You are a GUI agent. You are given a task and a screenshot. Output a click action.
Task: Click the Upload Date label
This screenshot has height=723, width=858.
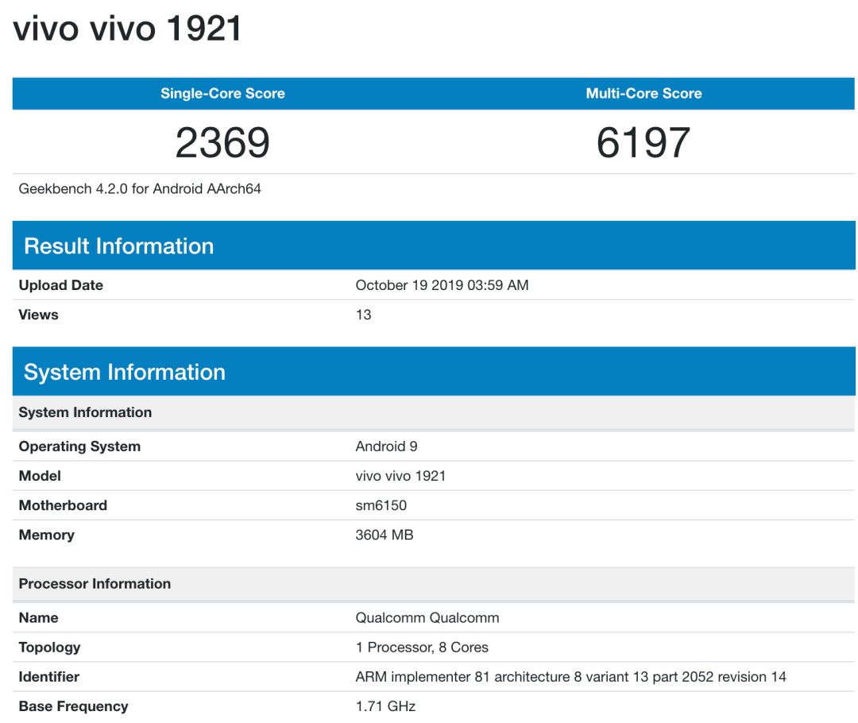point(60,285)
